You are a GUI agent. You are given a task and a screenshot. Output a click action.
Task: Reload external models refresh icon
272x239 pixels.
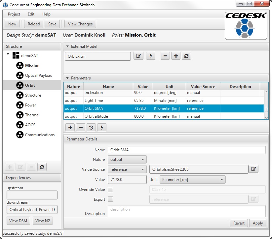coord(186,56)
